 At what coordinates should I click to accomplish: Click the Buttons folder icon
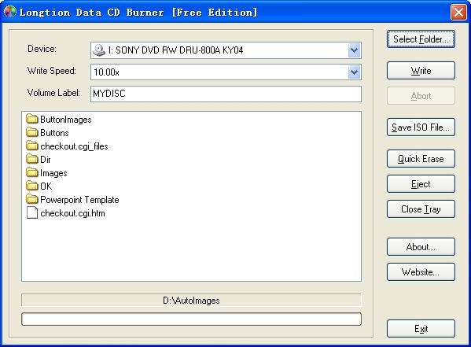click(31, 132)
